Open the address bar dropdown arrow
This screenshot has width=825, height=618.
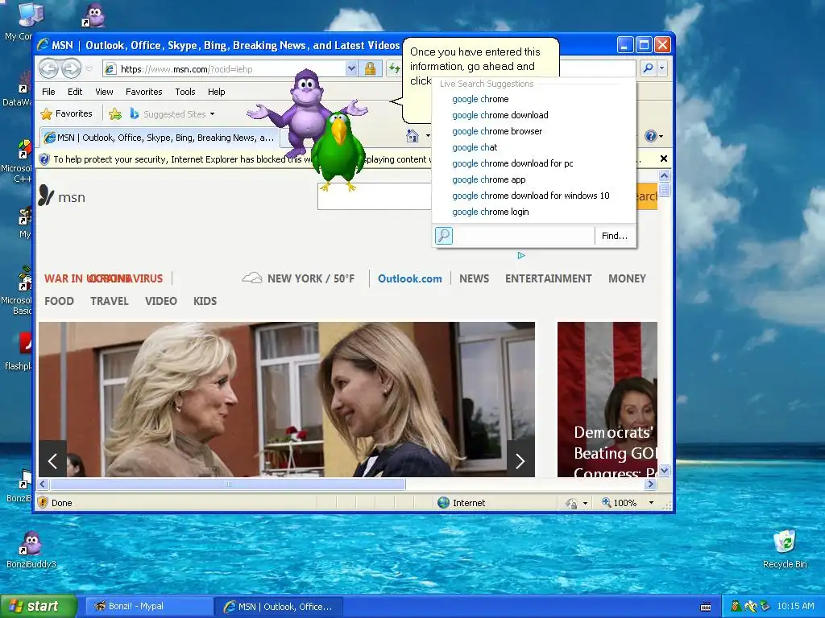point(351,68)
